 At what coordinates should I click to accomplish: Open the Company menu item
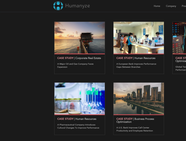coord(171,6)
